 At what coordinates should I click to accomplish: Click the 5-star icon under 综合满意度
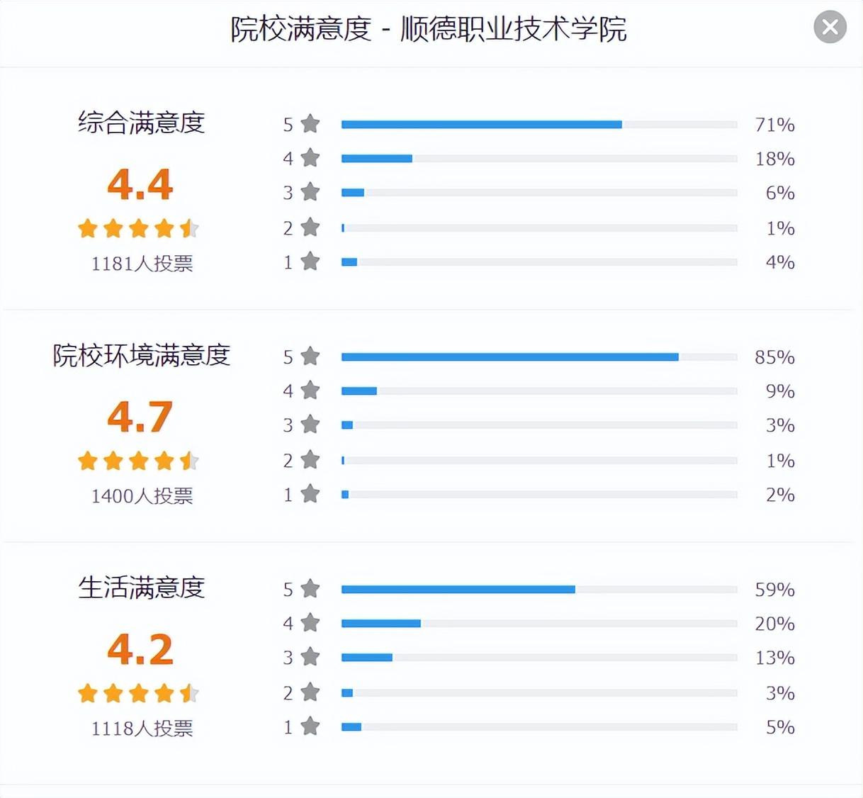pos(310,124)
